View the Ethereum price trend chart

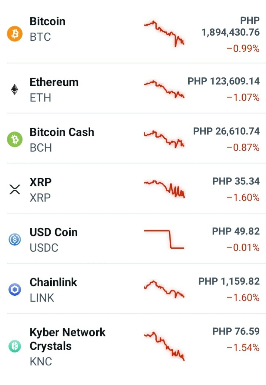[164, 89]
